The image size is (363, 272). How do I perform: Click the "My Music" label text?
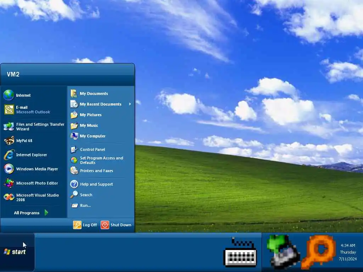[89, 125]
